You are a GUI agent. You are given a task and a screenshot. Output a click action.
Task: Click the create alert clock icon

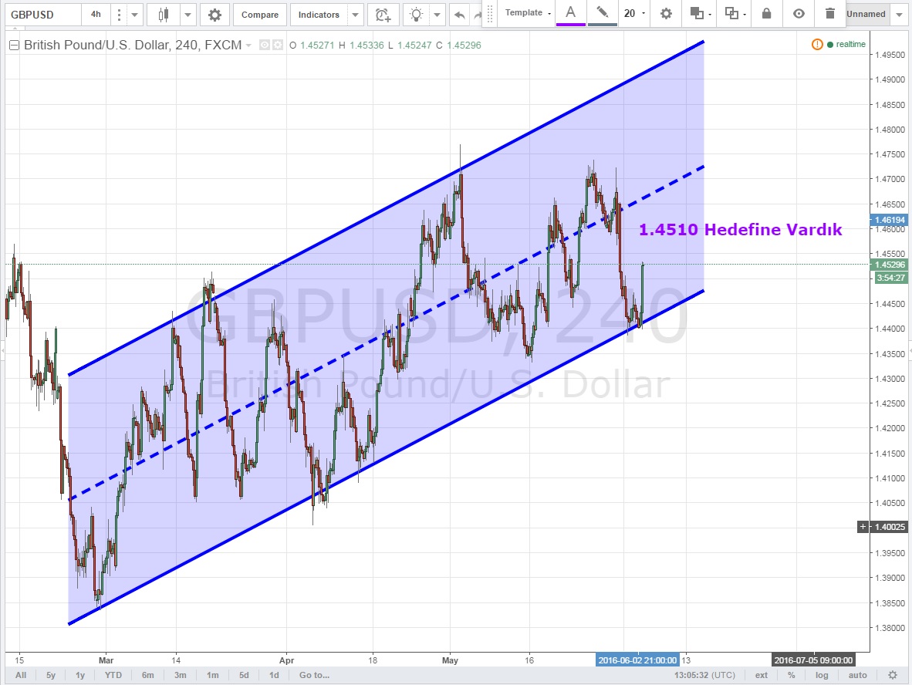(x=383, y=15)
